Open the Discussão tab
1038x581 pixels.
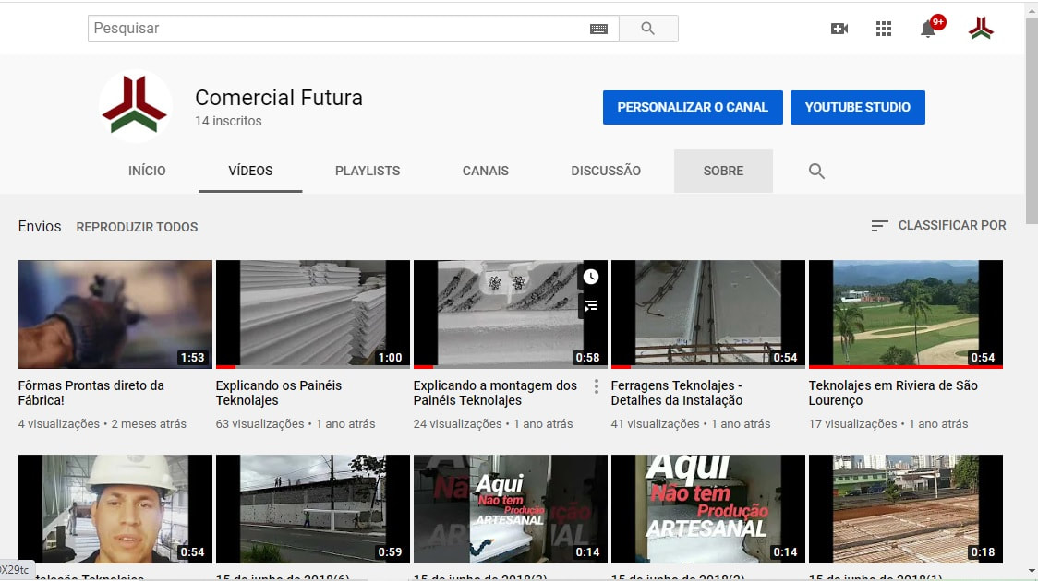[606, 171]
